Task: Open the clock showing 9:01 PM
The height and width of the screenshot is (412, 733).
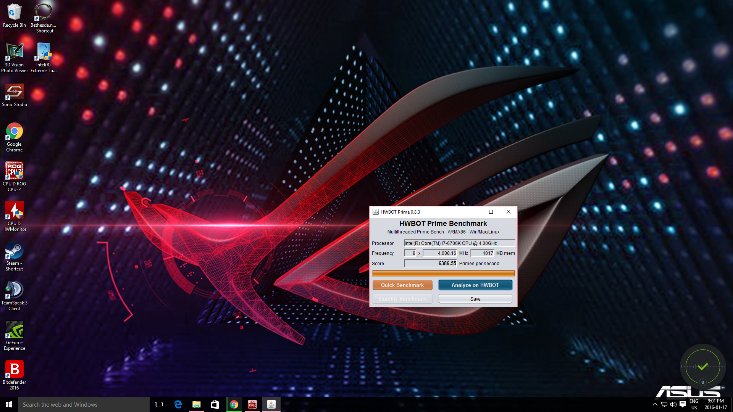Action: (716, 404)
